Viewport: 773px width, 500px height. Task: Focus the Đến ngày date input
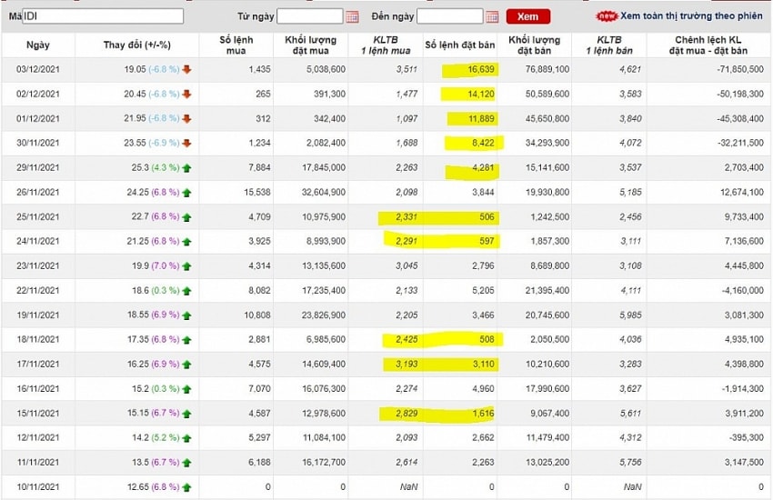point(449,16)
